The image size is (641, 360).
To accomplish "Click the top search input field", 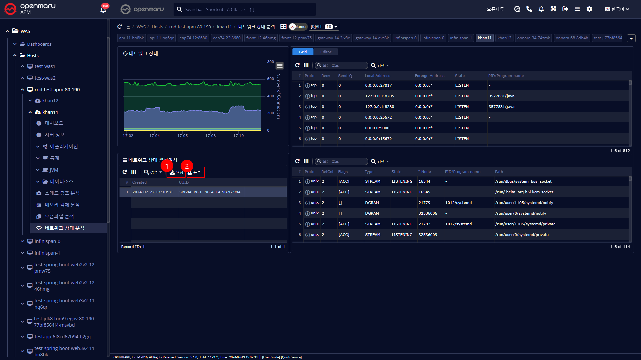I will click(247, 9).
